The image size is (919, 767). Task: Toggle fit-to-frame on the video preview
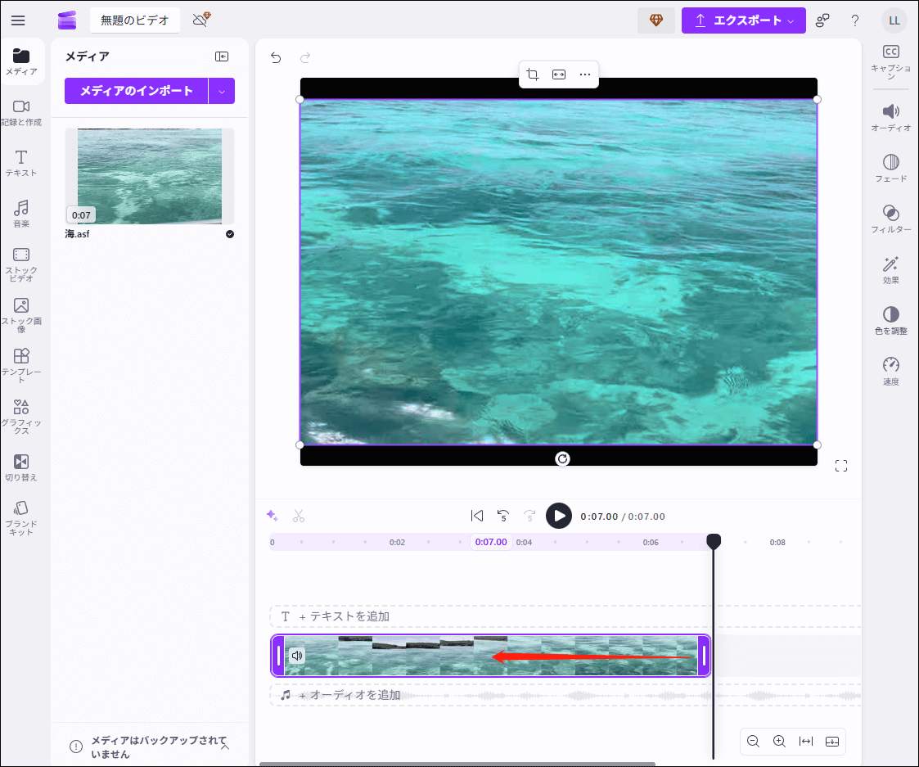click(558, 74)
